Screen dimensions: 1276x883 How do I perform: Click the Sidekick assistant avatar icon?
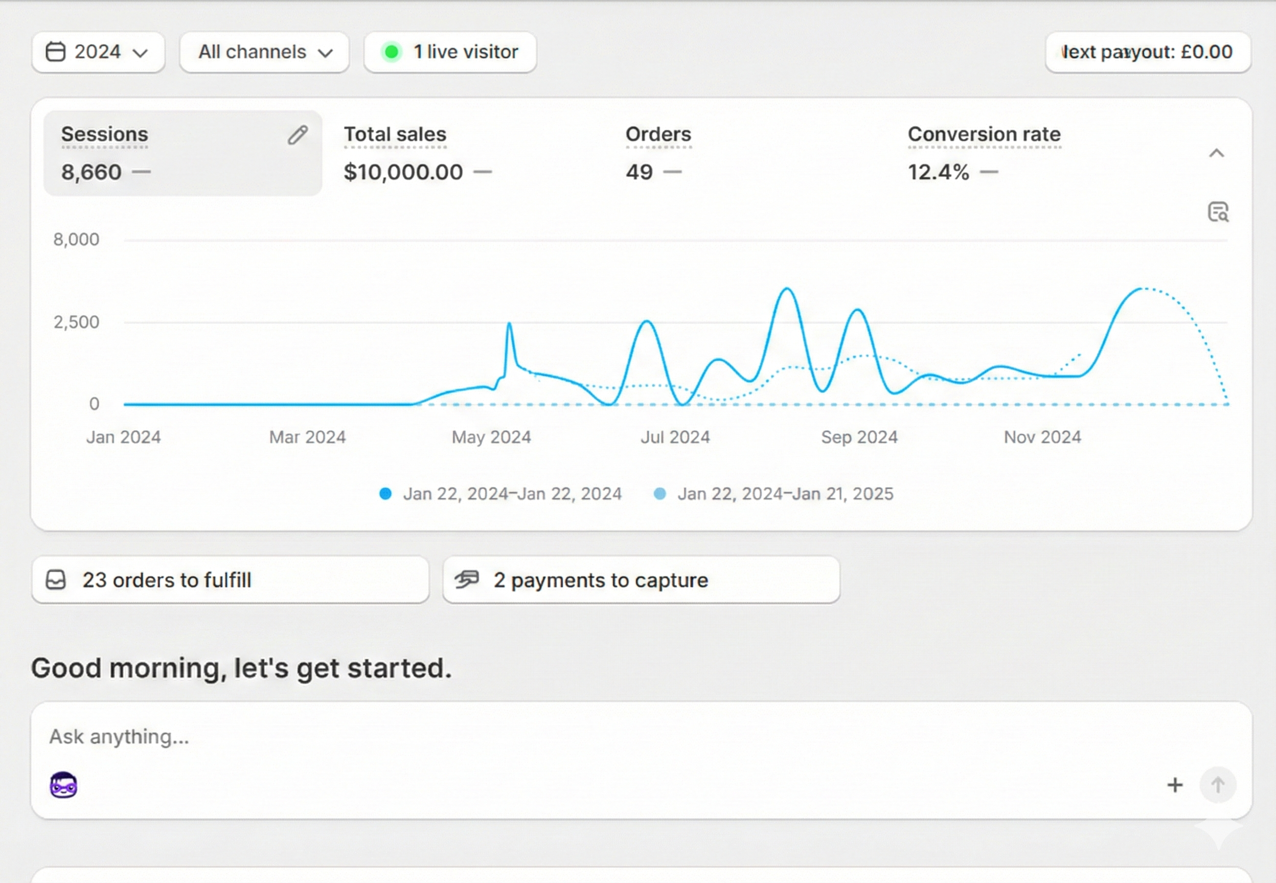[63, 784]
